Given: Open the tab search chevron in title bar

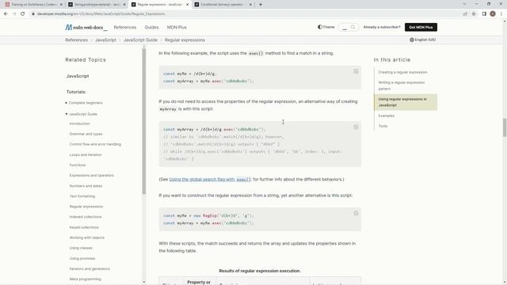Looking at the screenshot, I should 464,4.
